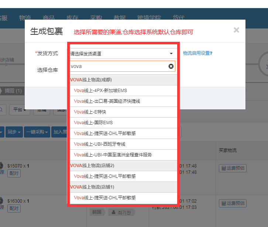Viewport: 268px width, 227px height.
Task: Click group header VOVA线上物流(店铺1)
Action: click(123, 187)
